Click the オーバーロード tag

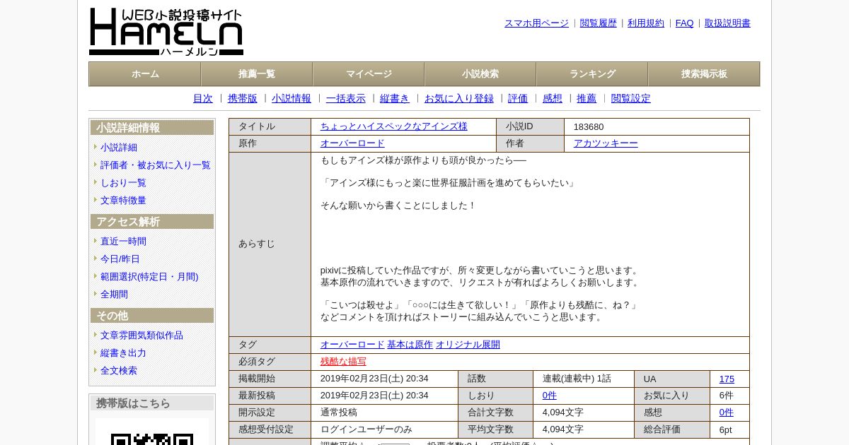352,345
